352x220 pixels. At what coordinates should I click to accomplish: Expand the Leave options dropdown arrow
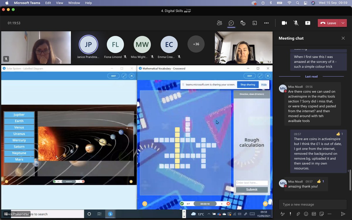tap(343, 23)
